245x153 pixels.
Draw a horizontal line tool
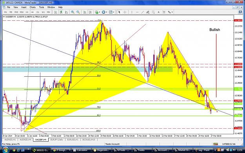click(x=137, y=12)
